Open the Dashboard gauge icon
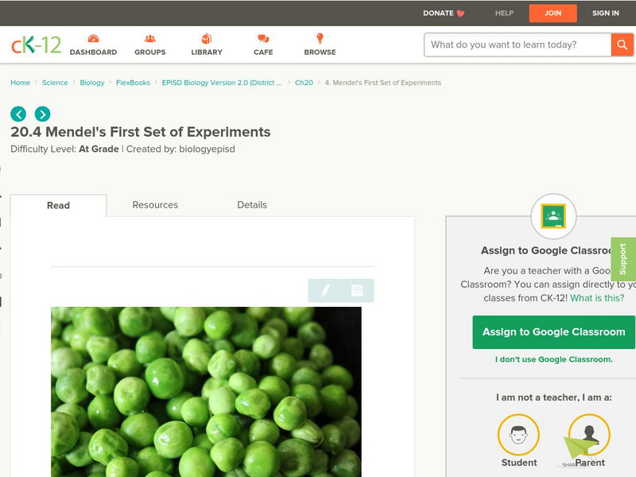 (93, 38)
